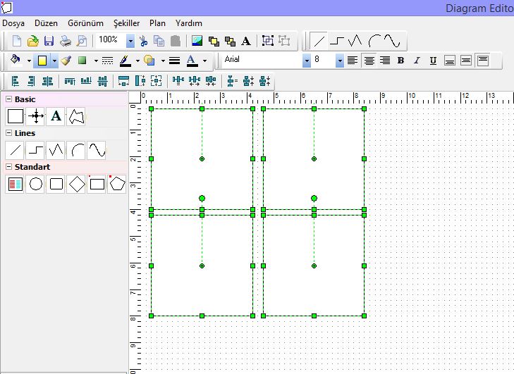Open a file with the folder icon
The image size is (514, 374).
coord(32,41)
